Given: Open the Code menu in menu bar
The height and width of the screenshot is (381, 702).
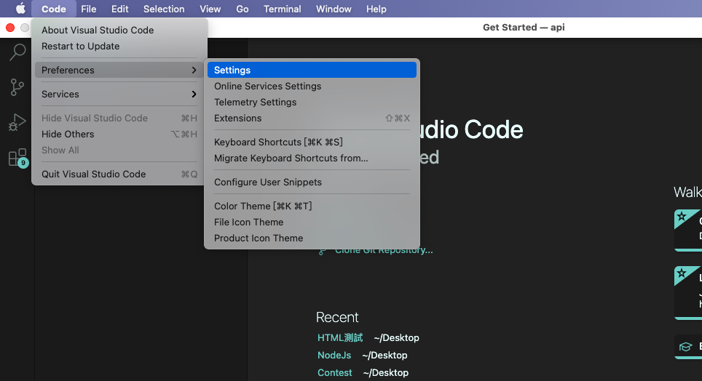Looking at the screenshot, I should (54, 9).
